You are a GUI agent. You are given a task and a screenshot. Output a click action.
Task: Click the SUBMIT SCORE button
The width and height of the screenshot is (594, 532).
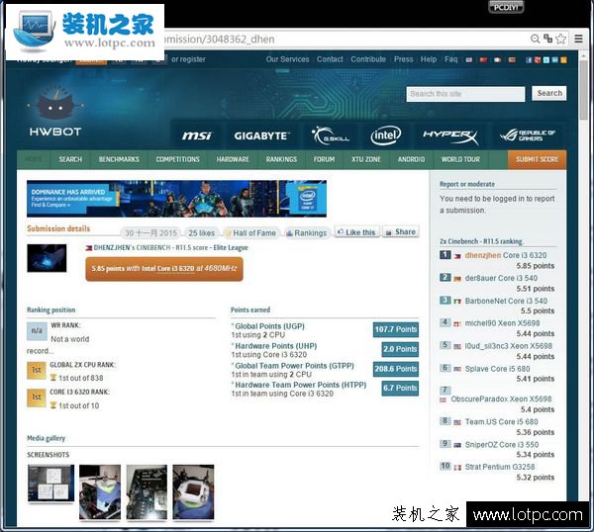537,159
